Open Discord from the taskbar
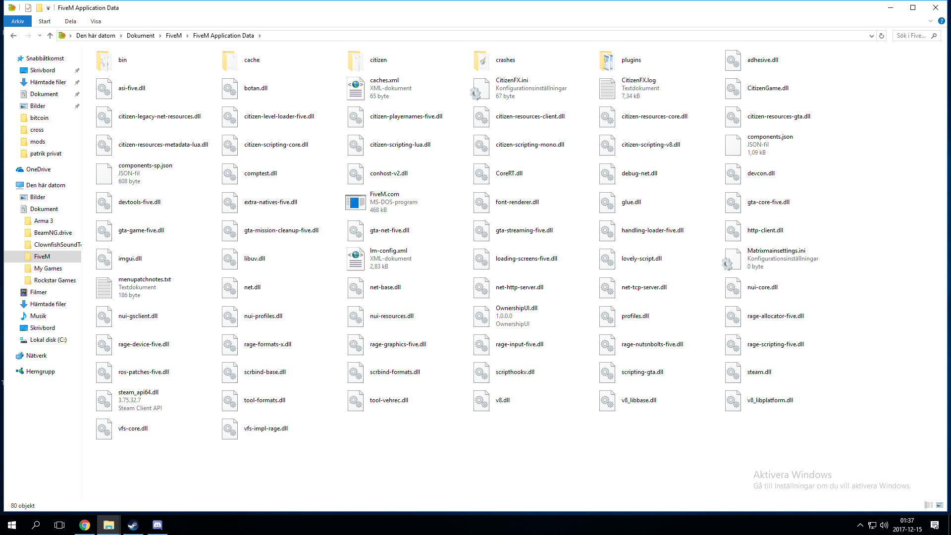Screen dimensions: 951x535 pyautogui.click(x=157, y=525)
